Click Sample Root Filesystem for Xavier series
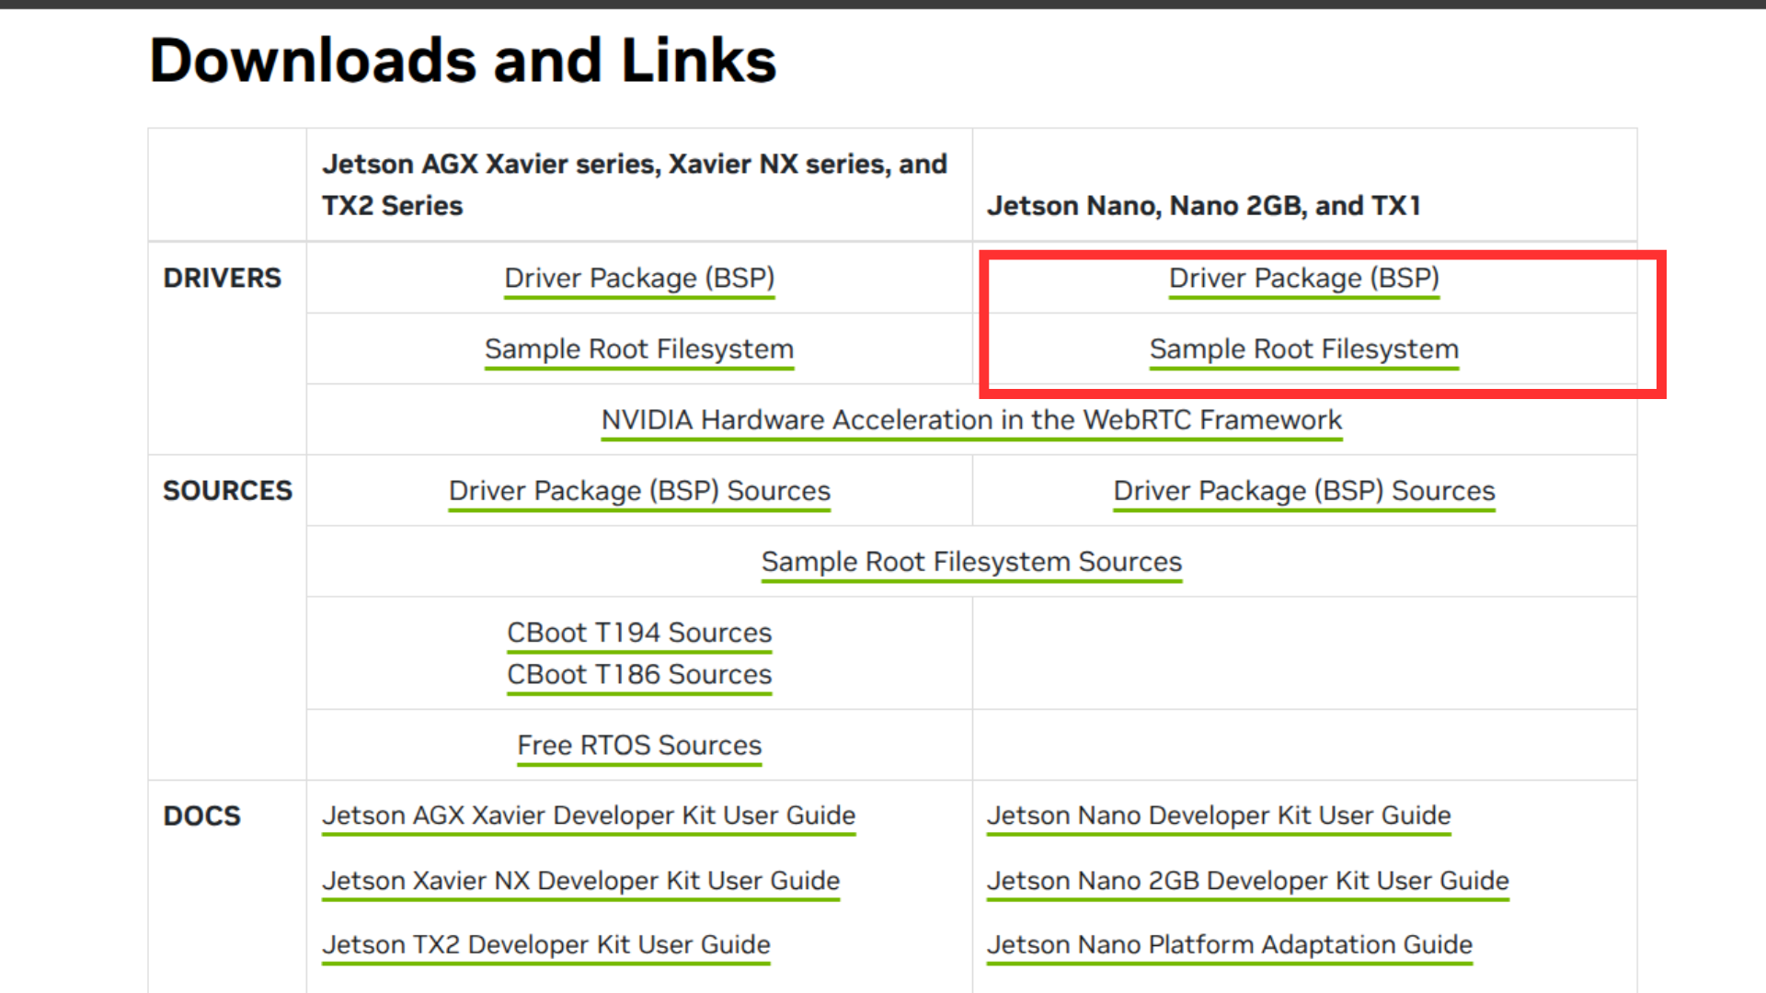Image resolution: width=1766 pixels, height=993 pixels. [639, 349]
